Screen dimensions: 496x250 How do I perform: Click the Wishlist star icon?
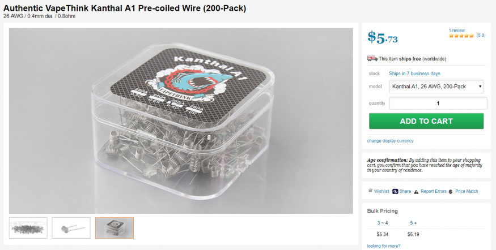point(370,191)
